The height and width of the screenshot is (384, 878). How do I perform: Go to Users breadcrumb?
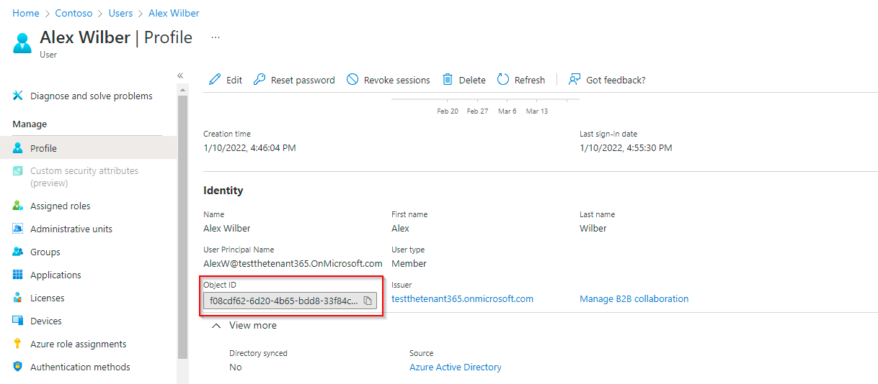121,13
